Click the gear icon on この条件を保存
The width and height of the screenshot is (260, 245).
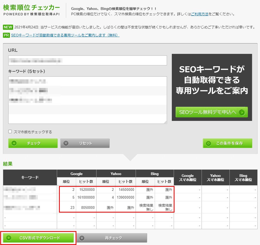tap(209, 143)
